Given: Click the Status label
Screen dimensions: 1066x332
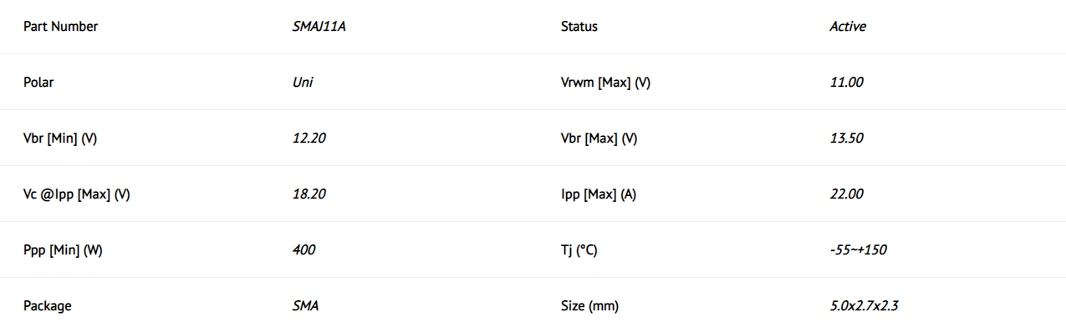Looking at the screenshot, I should click(579, 27).
